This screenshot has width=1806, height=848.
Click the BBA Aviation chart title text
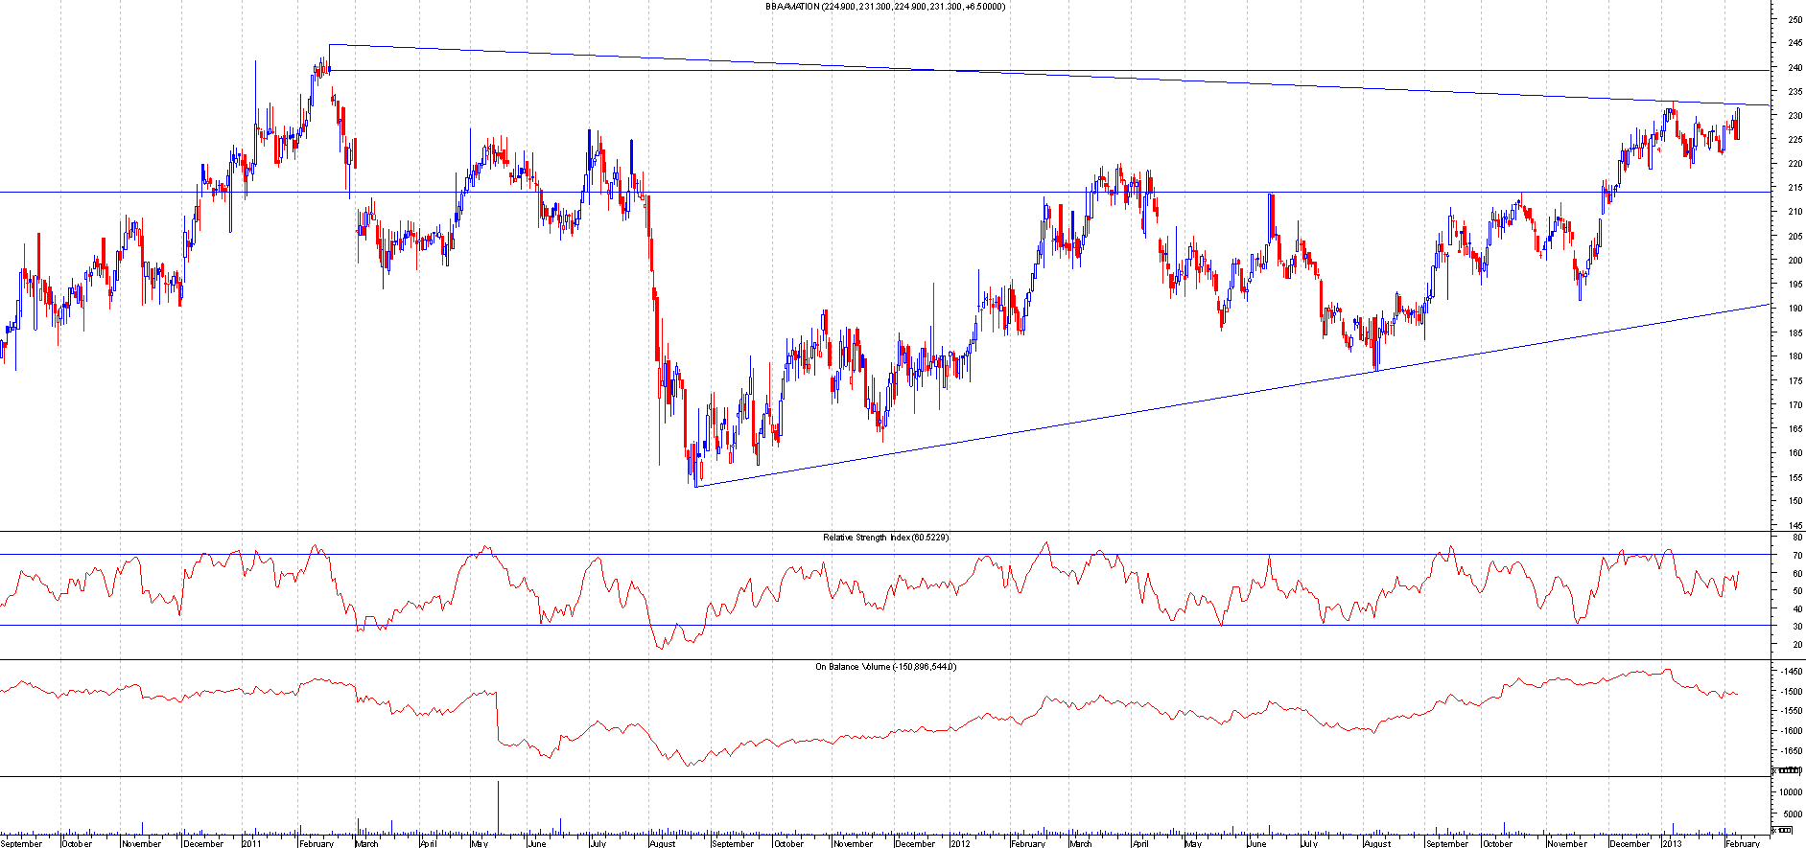point(884,7)
